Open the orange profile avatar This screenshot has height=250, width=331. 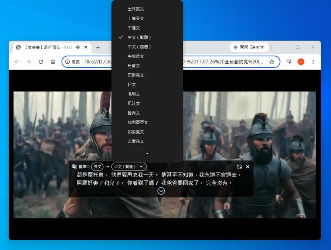click(301, 62)
